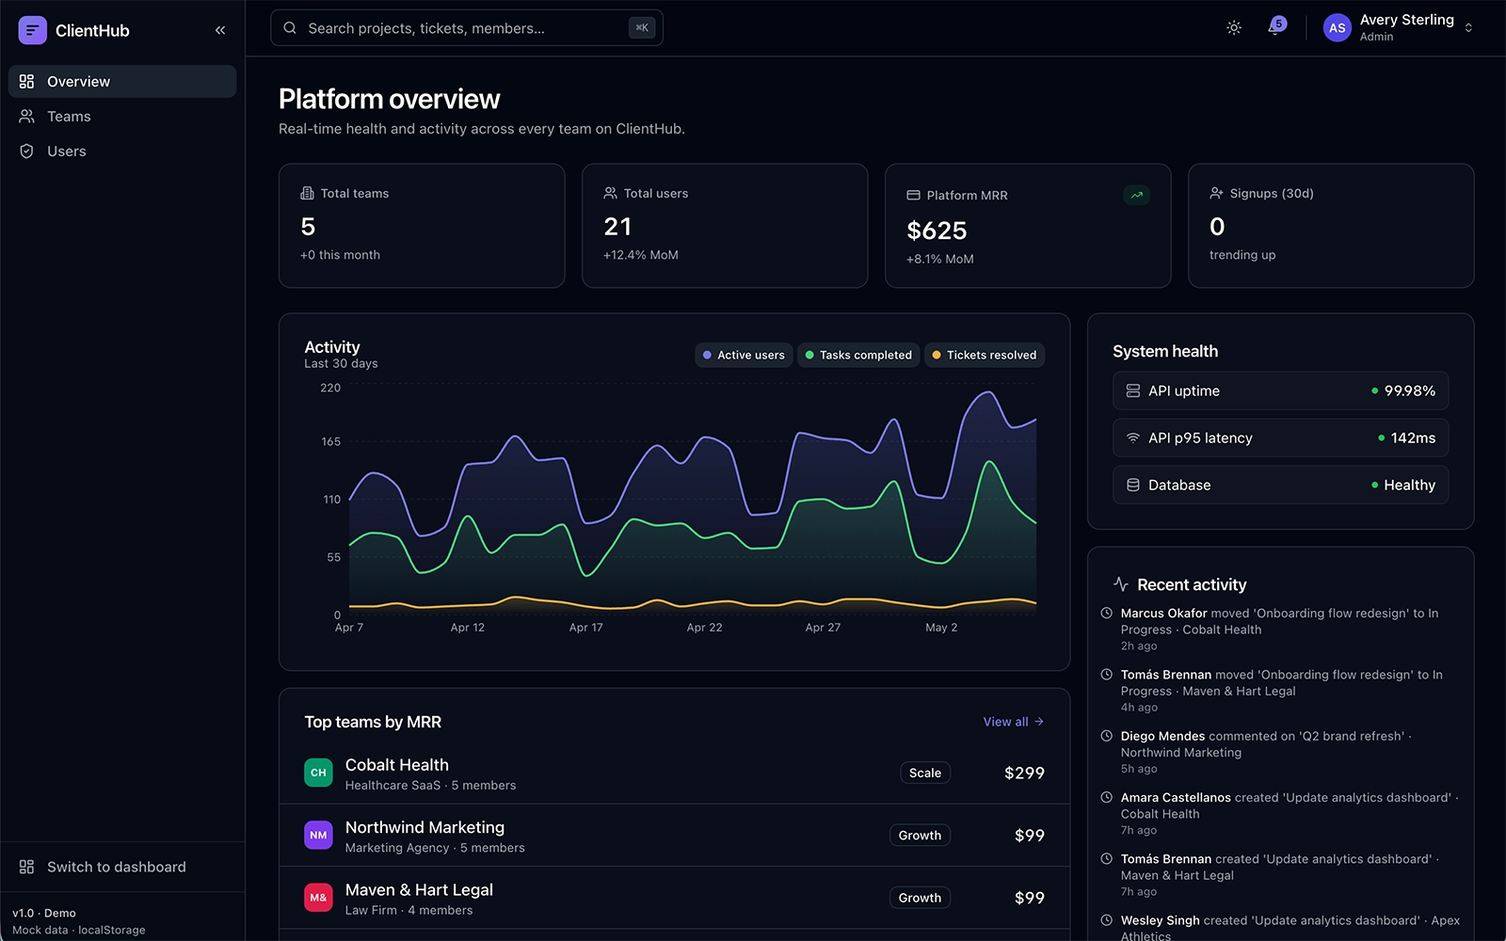
Task: Click the Total teams value 5
Action: [x=308, y=227]
